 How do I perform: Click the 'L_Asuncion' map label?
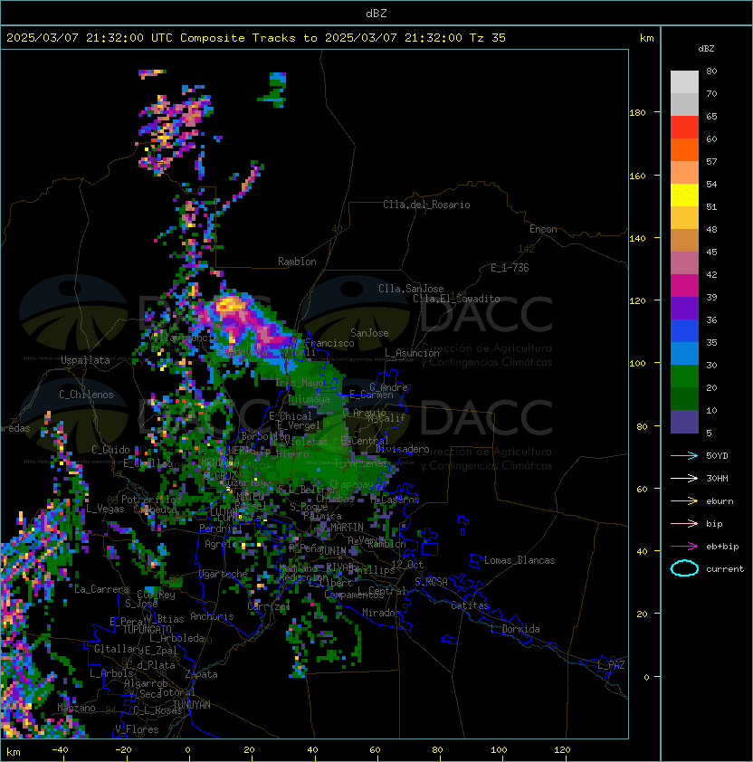pos(412,353)
